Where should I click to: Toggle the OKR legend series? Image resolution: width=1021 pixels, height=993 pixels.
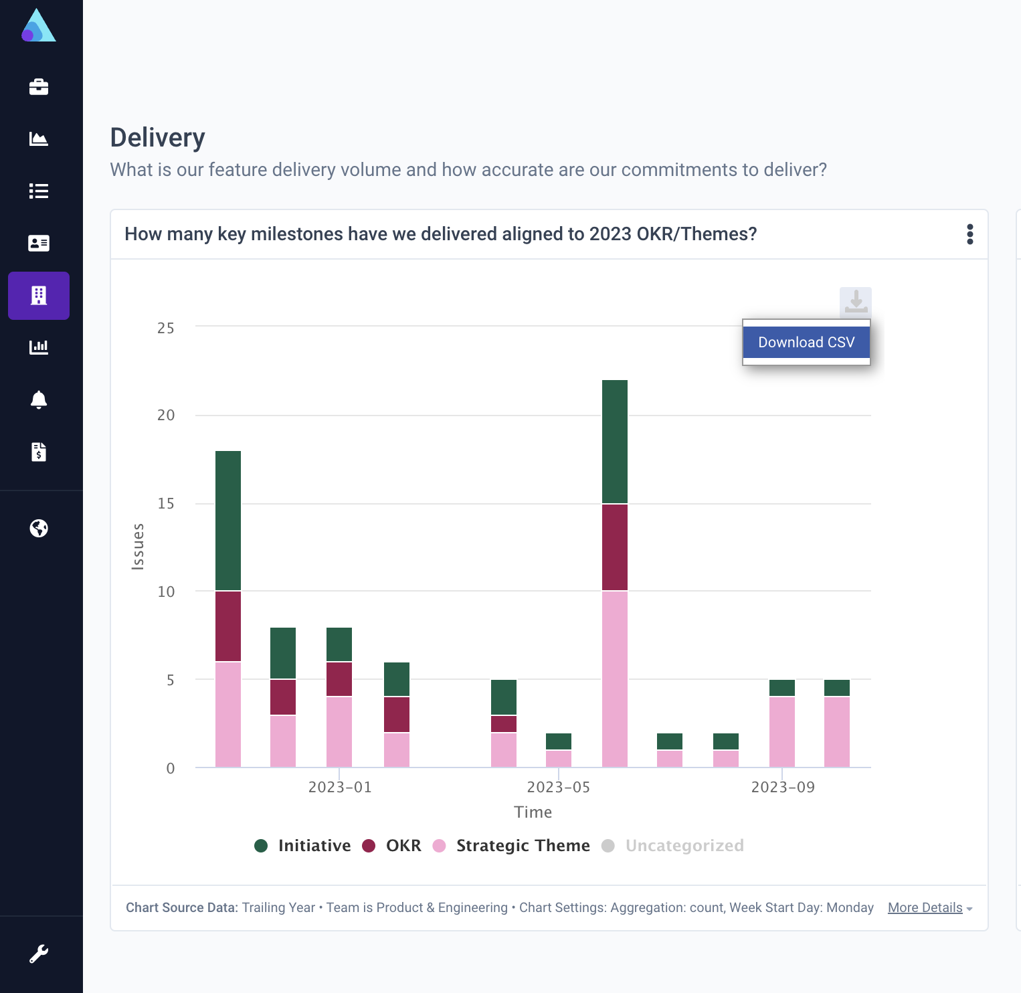coord(392,846)
